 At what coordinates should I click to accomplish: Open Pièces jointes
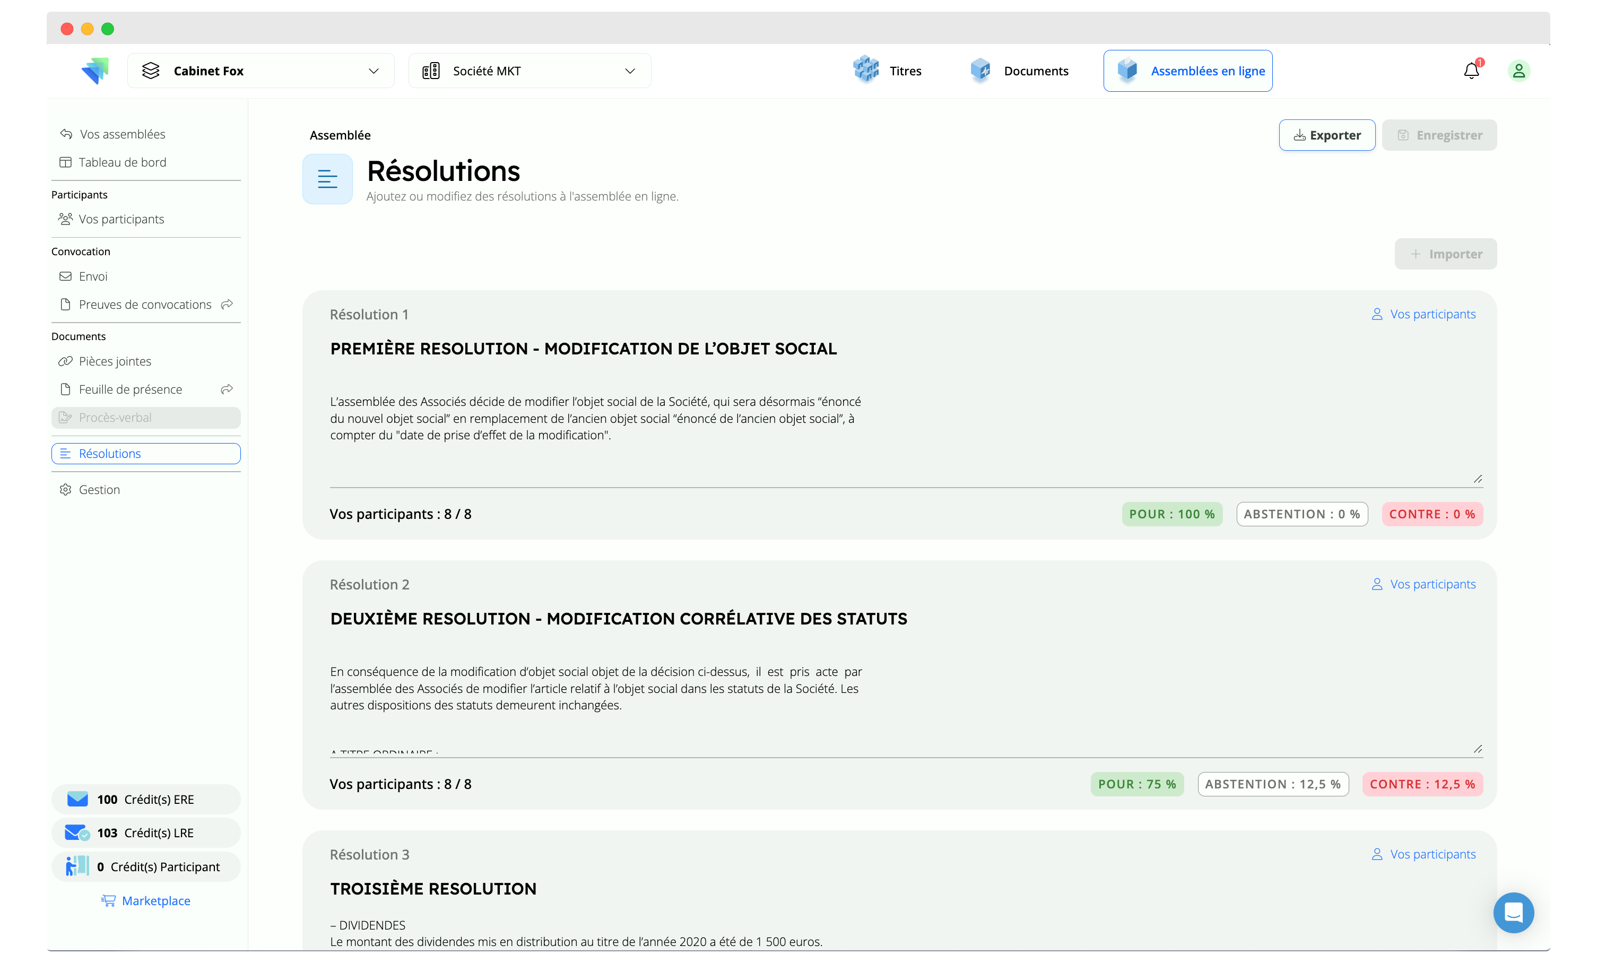click(x=105, y=361)
